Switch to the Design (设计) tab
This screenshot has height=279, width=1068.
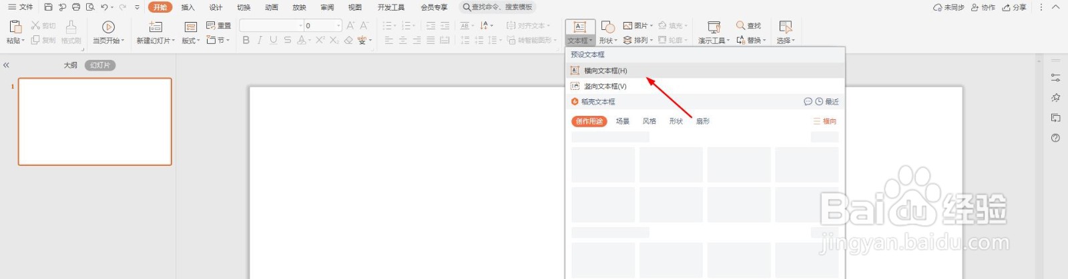(x=216, y=7)
